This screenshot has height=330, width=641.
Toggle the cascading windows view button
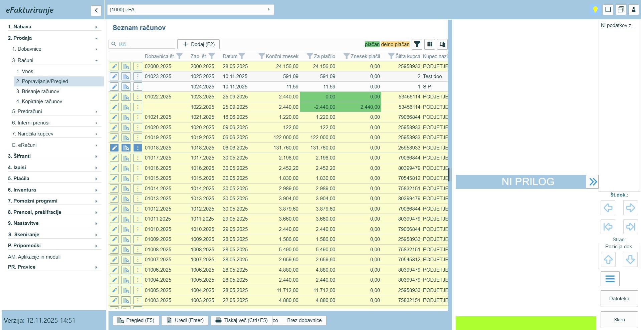(621, 9)
